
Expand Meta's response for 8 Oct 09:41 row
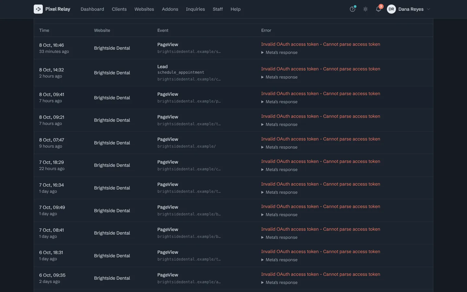[x=280, y=102]
